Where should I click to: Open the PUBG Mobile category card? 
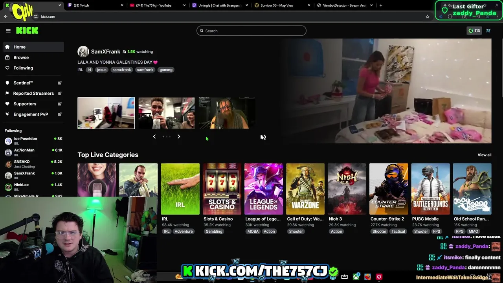[x=430, y=189]
